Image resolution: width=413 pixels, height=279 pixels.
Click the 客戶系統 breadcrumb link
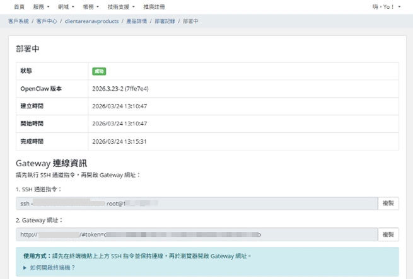(x=18, y=21)
